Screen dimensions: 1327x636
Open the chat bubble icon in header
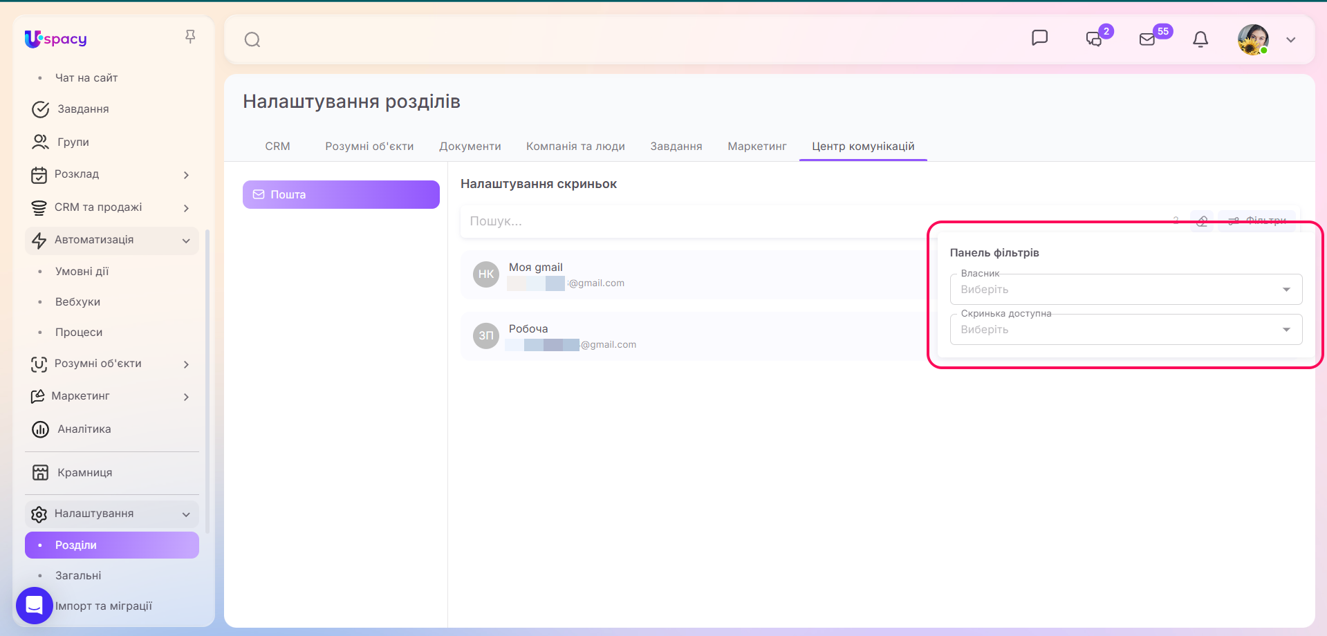[x=1039, y=38]
